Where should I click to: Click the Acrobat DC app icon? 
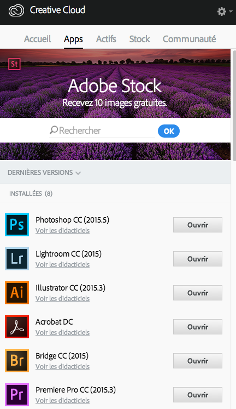(17, 327)
